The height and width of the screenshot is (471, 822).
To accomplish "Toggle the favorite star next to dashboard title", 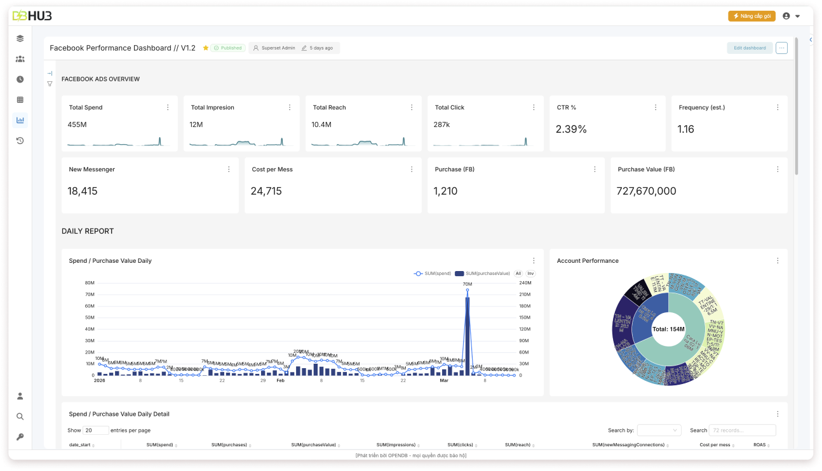I will [206, 48].
